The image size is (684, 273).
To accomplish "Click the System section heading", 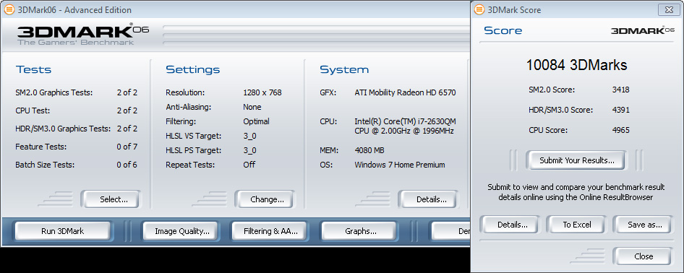I will click(344, 69).
